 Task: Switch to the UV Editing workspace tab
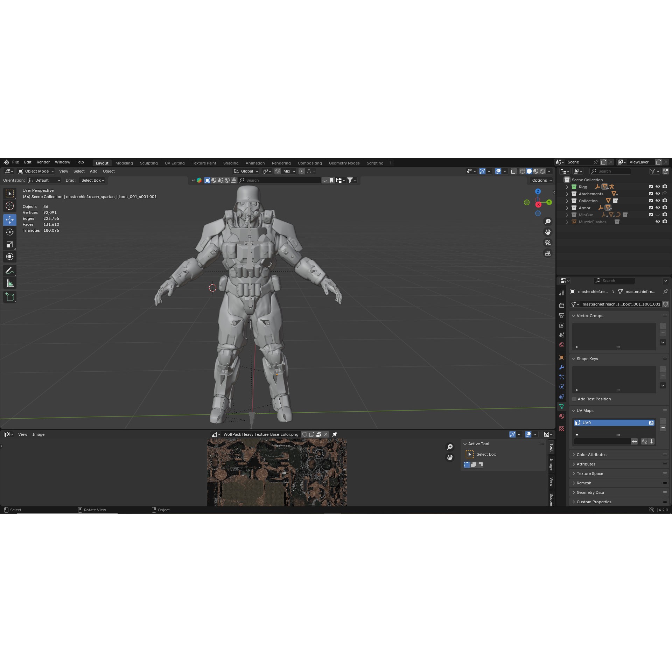pyautogui.click(x=175, y=163)
